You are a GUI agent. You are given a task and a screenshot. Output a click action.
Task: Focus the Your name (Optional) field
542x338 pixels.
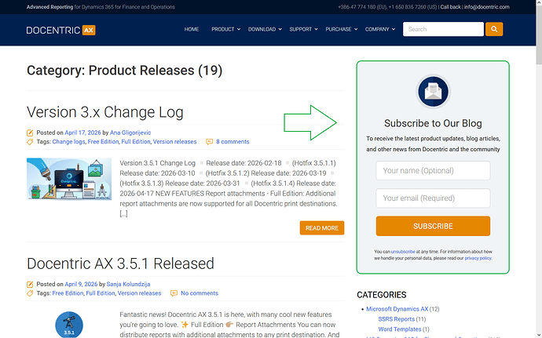433,170
